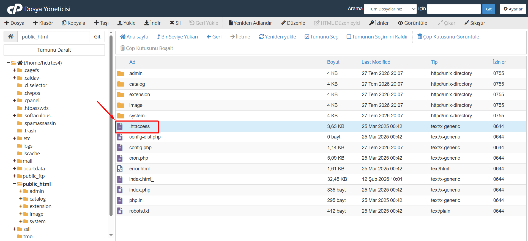528x241 pixels.
Task: Click İndir download tool
Action: [152, 23]
